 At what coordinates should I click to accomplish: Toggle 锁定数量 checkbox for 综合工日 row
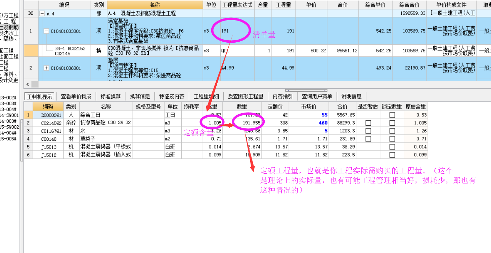[x=392, y=115]
